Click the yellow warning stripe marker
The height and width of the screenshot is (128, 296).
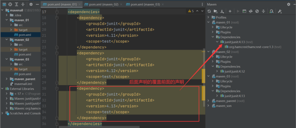pyautogui.click(x=203, y=76)
